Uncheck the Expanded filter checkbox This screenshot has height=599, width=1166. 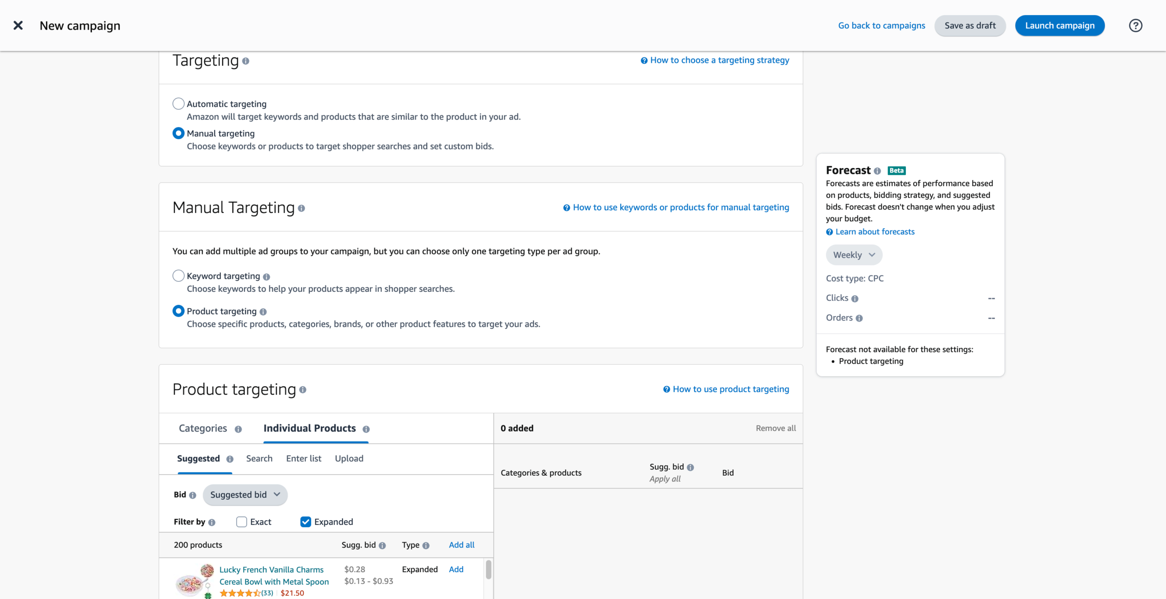point(306,522)
